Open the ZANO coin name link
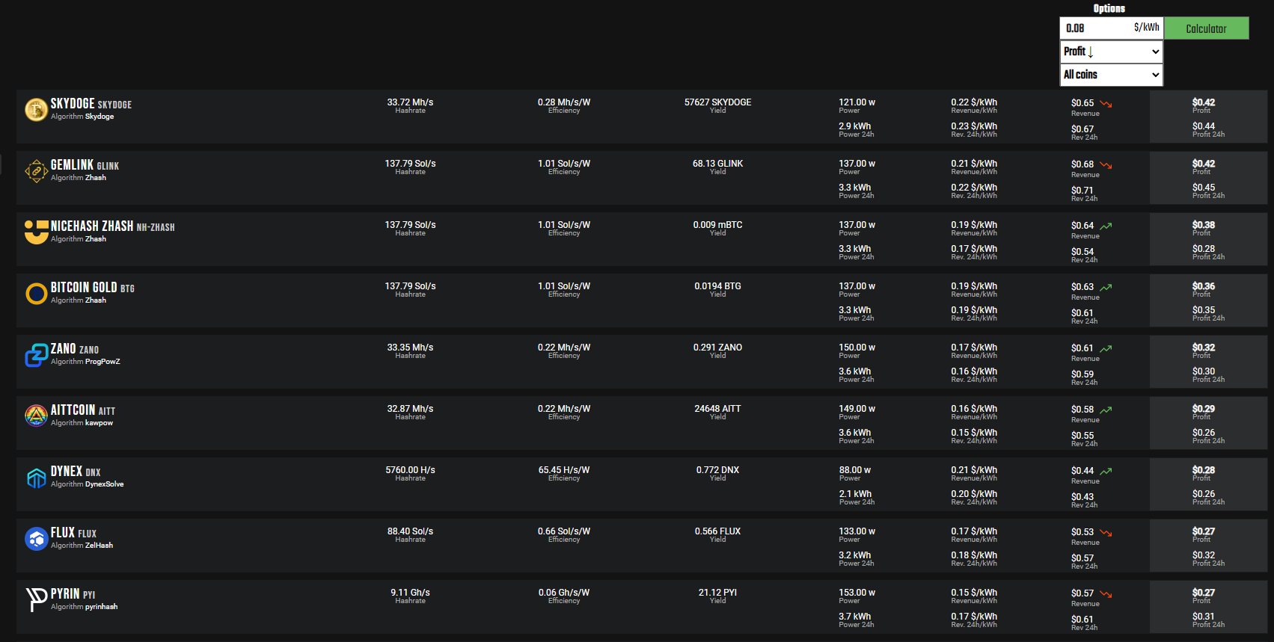The width and height of the screenshot is (1274, 642). 64,349
